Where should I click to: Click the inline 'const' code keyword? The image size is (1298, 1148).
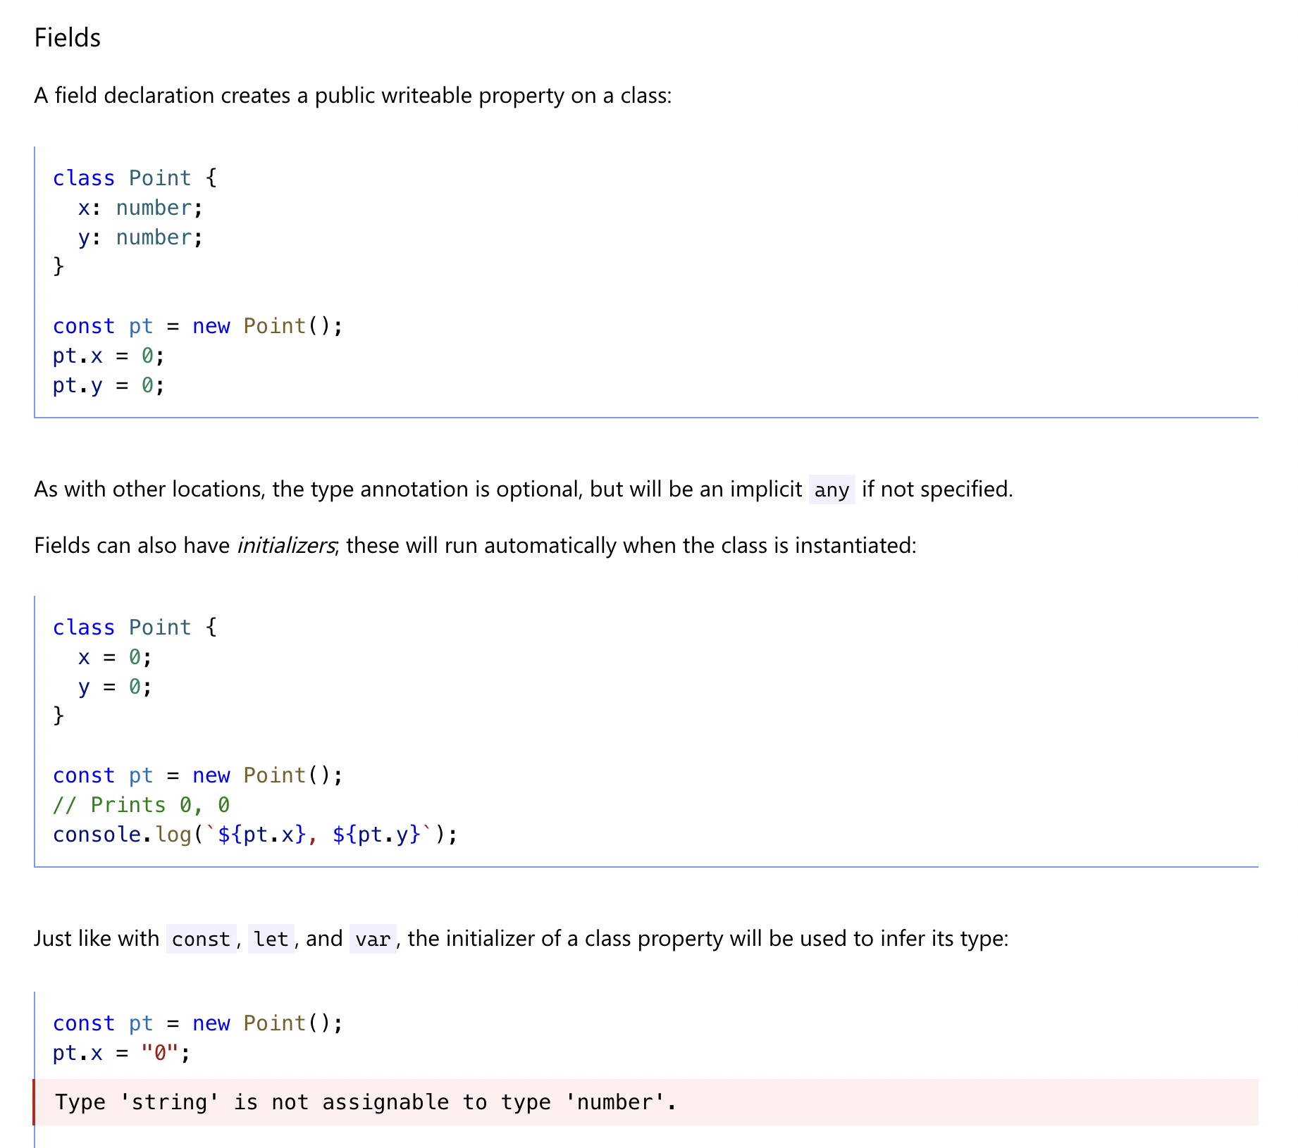202,939
